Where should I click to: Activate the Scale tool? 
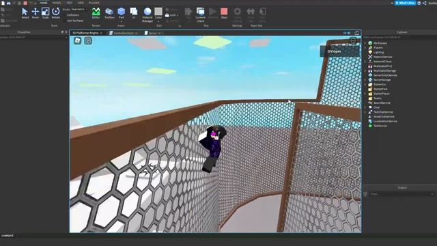46,13
